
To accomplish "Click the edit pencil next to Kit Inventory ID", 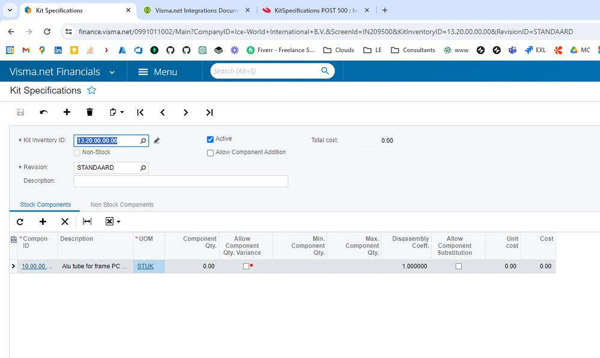I will coord(157,140).
